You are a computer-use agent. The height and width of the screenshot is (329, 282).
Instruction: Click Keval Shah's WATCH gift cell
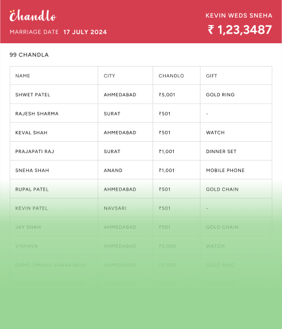(215, 133)
